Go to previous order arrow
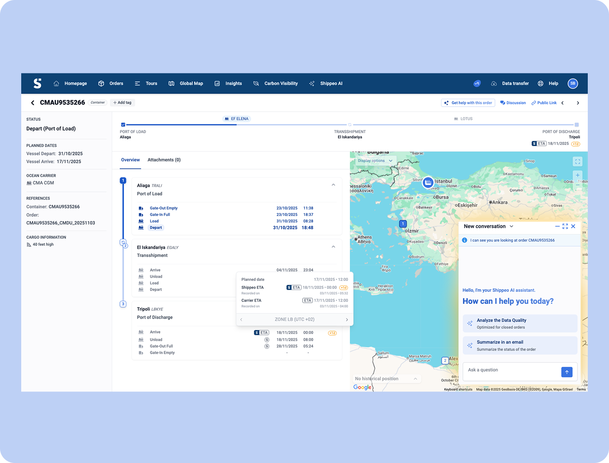Viewport: 609px width, 463px height. click(562, 103)
